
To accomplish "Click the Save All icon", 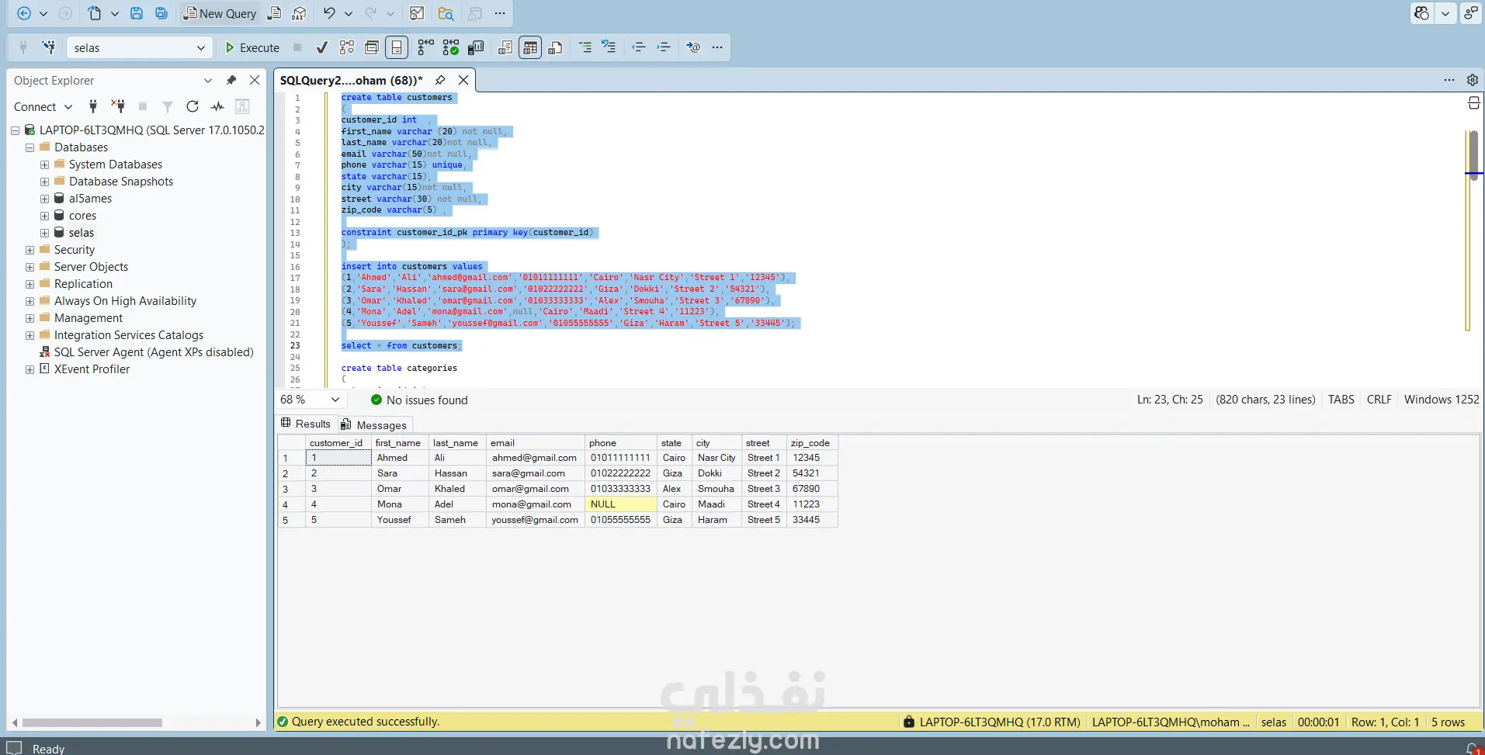I will click(x=161, y=13).
